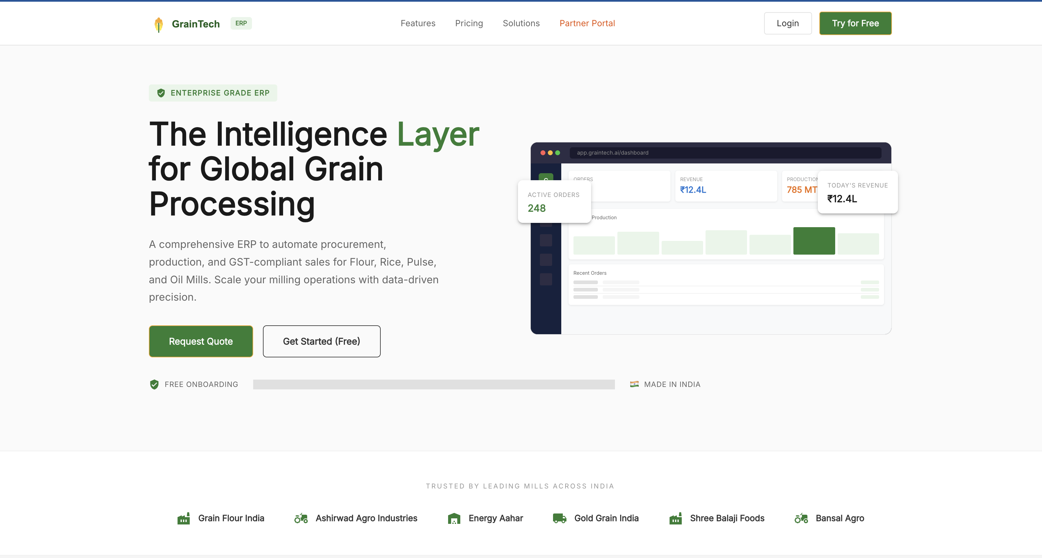
Task: Open the Partner Portal link
Action: click(x=587, y=23)
